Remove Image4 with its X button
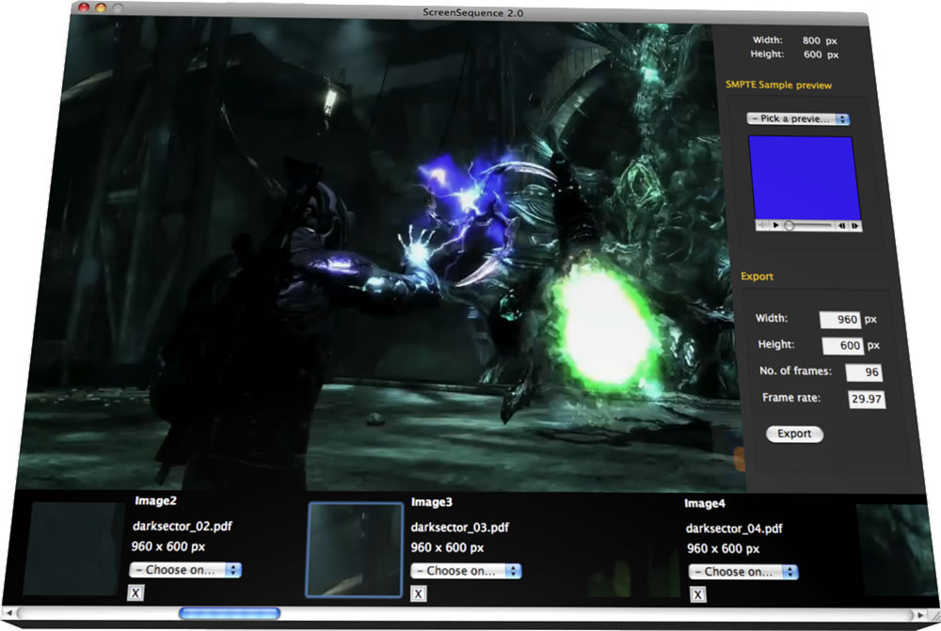The width and height of the screenshot is (941, 631). 697,594
